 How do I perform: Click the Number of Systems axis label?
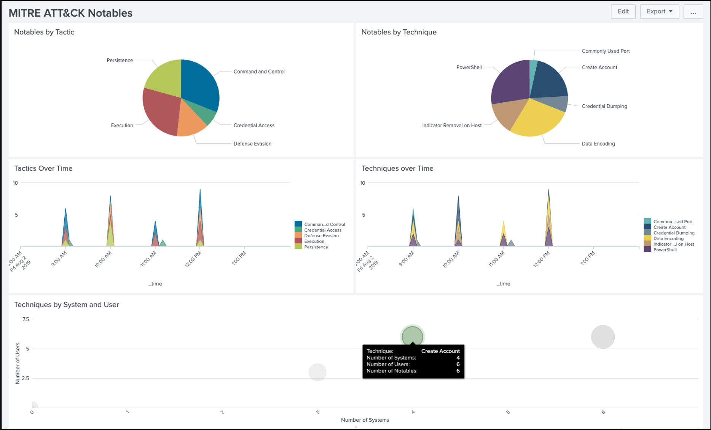365,420
